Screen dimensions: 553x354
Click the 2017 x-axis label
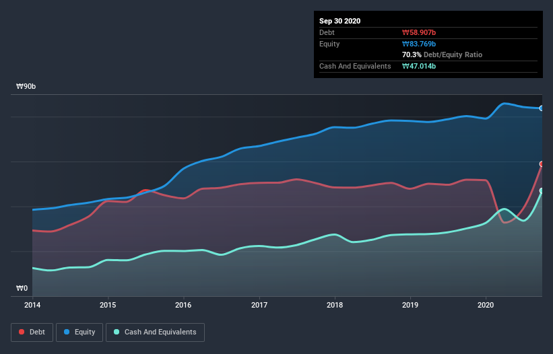click(x=259, y=305)
